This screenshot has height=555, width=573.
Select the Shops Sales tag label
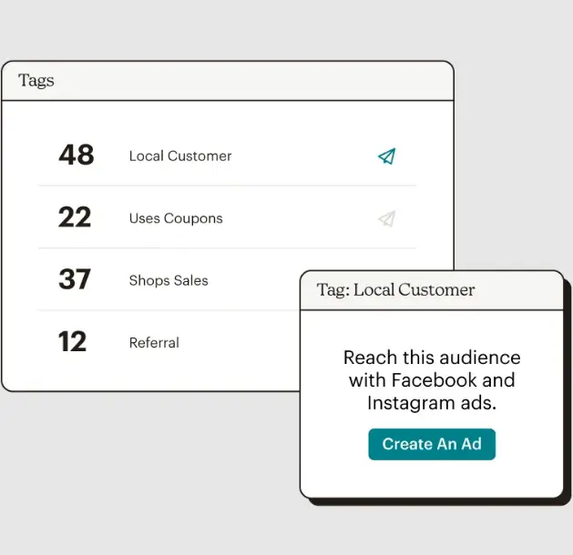169,280
